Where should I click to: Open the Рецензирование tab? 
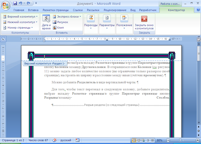pos(115,10)
